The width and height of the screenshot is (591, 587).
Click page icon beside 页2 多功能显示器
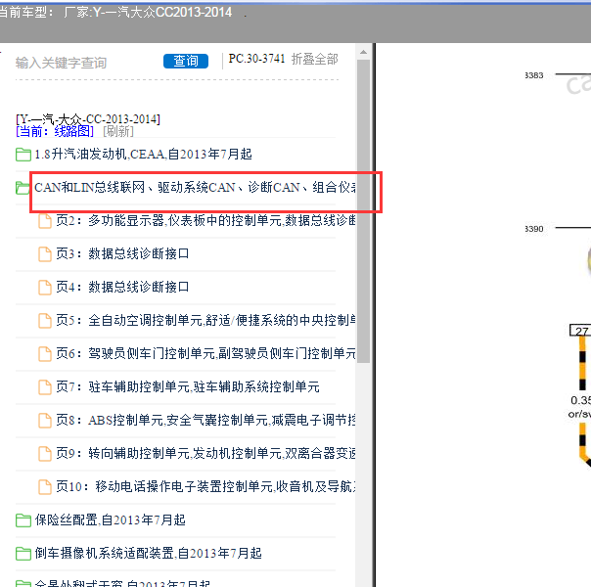[x=45, y=221]
